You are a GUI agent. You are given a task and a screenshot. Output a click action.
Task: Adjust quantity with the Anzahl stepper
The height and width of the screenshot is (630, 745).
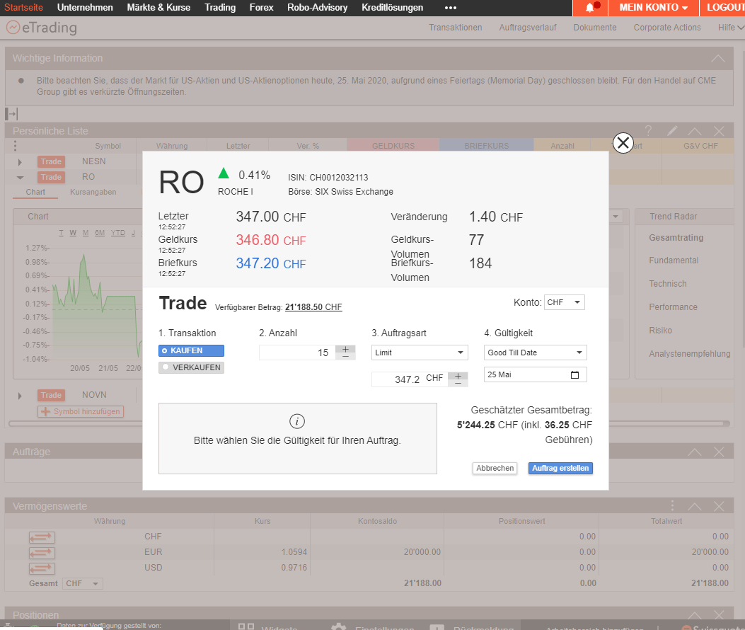coord(345,353)
